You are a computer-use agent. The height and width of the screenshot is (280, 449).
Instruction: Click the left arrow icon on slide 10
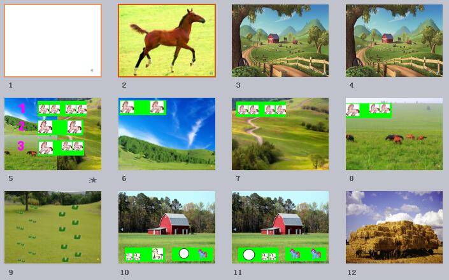tap(122, 229)
